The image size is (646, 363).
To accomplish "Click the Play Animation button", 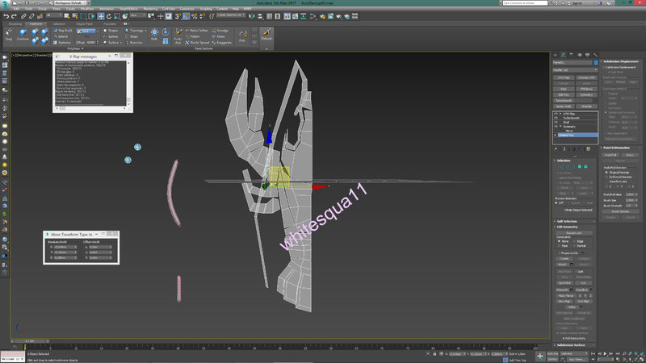I will [x=605, y=353].
